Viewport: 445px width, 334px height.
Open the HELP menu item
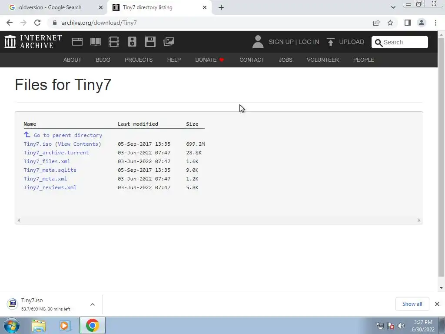(174, 60)
